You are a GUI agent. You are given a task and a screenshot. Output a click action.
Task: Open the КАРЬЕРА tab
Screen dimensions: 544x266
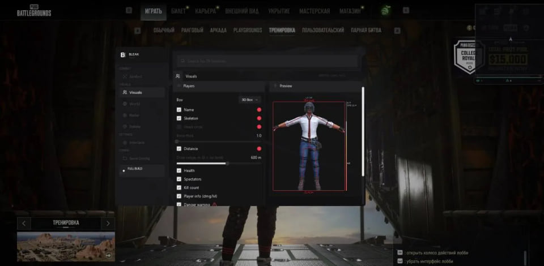(x=205, y=11)
